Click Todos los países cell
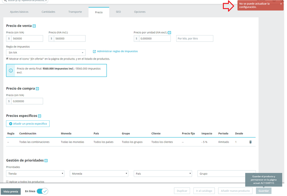287x196 pixels. tap(103, 142)
